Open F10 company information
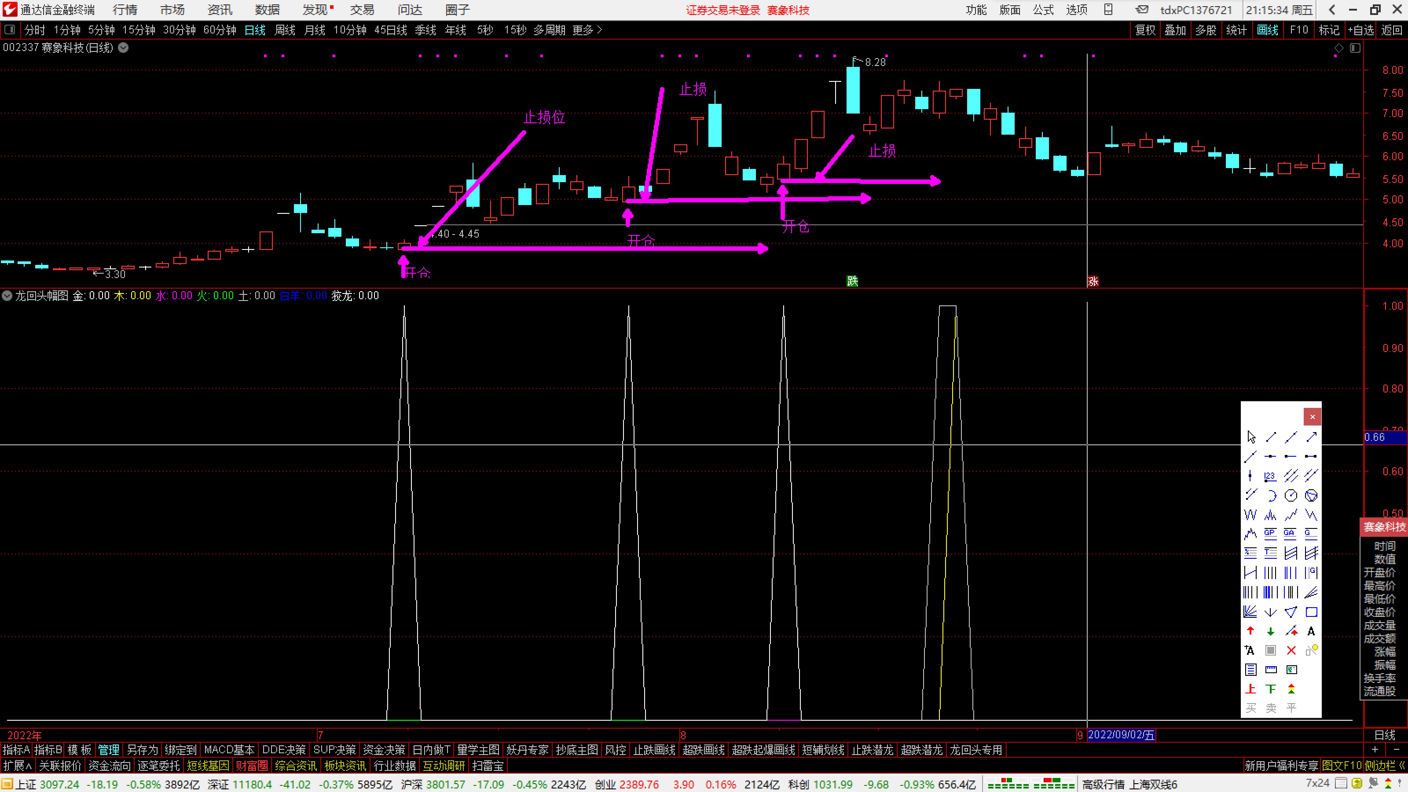 pos(1299,30)
